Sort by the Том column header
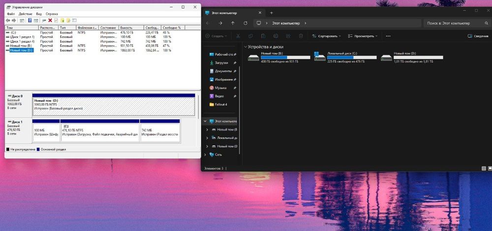This screenshot has height=231, width=492. (x=22, y=28)
